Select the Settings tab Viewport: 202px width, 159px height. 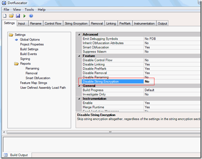point(9,23)
